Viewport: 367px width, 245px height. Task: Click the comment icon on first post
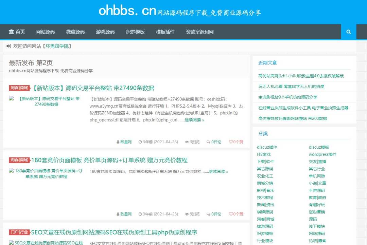[208, 142]
